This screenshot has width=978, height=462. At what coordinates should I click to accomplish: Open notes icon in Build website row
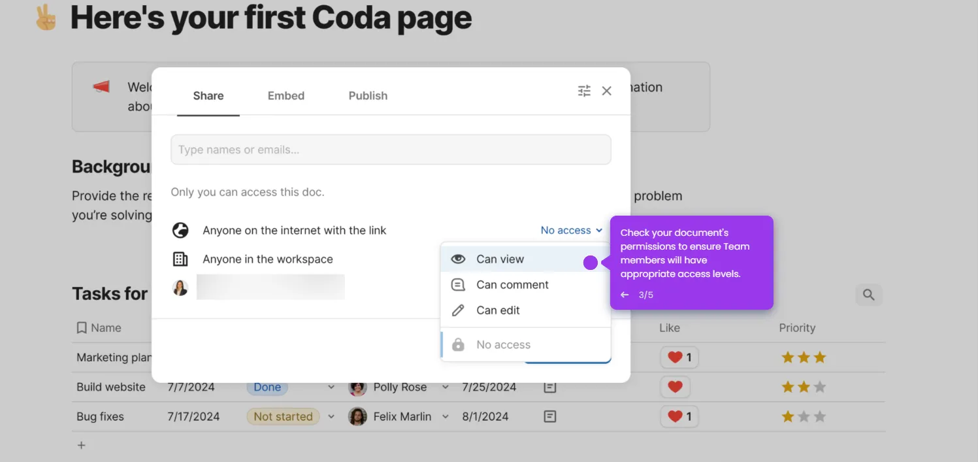coord(550,387)
